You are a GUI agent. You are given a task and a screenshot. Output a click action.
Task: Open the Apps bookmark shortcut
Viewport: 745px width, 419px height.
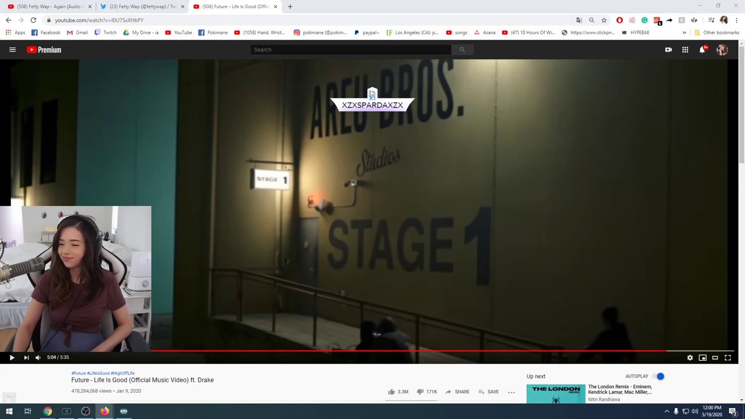click(15, 33)
